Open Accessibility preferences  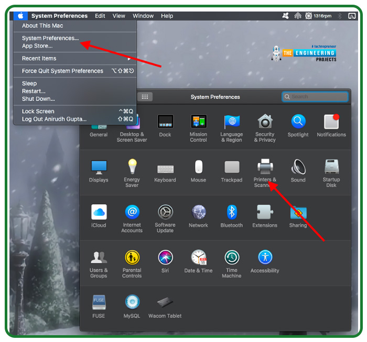265,261
